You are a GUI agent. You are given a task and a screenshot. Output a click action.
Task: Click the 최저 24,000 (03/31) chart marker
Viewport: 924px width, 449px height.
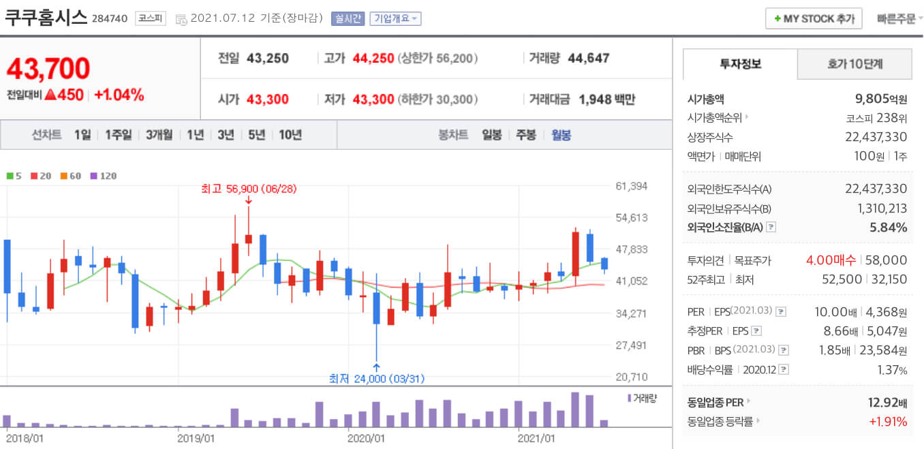point(376,378)
